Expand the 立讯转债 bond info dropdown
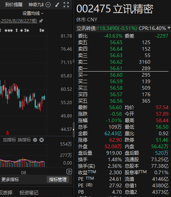 (169, 28)
